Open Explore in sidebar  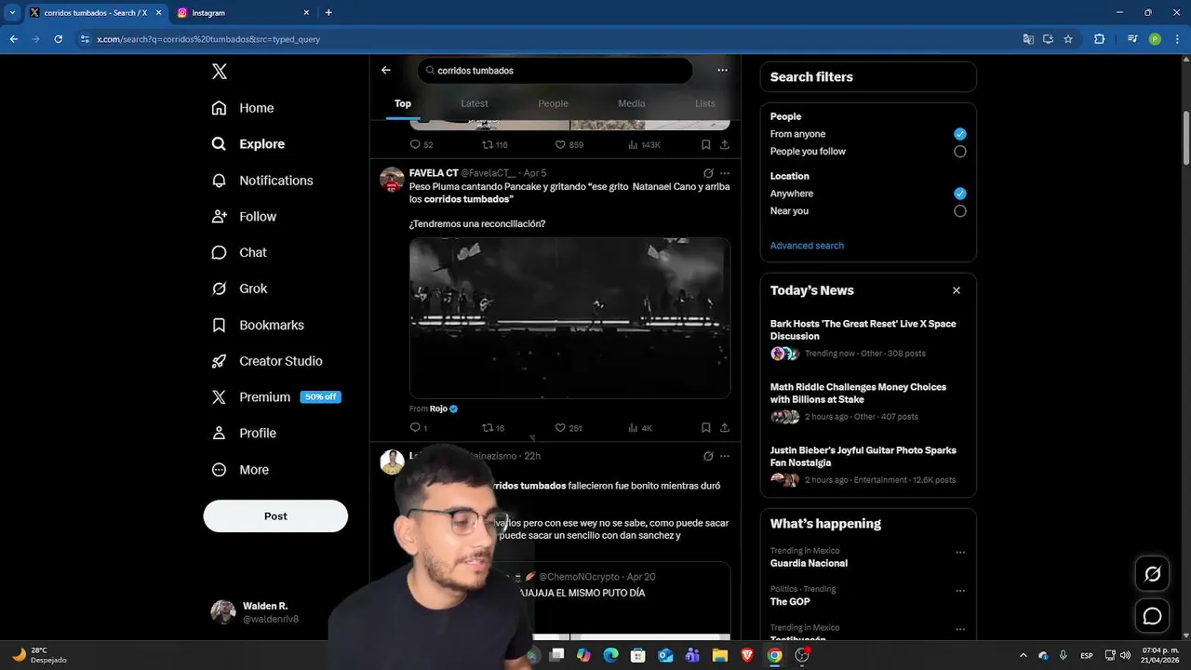coord(248,144)
